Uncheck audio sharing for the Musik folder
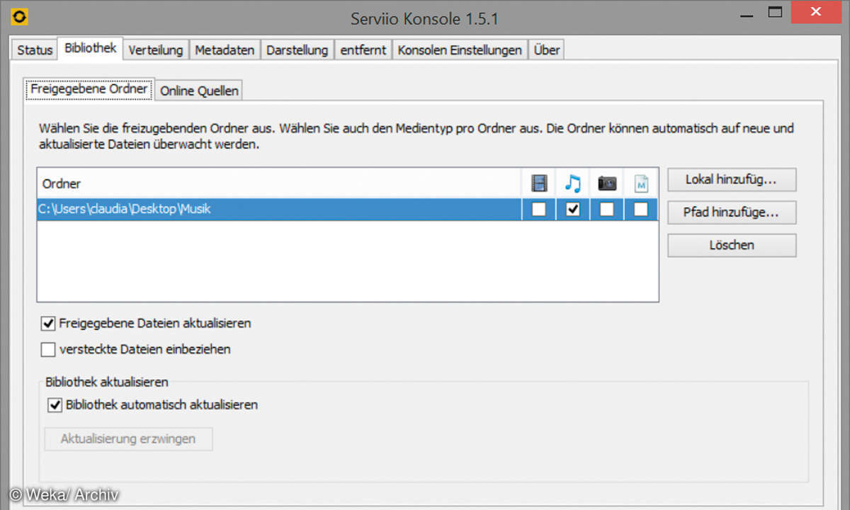 coord(573,210)
